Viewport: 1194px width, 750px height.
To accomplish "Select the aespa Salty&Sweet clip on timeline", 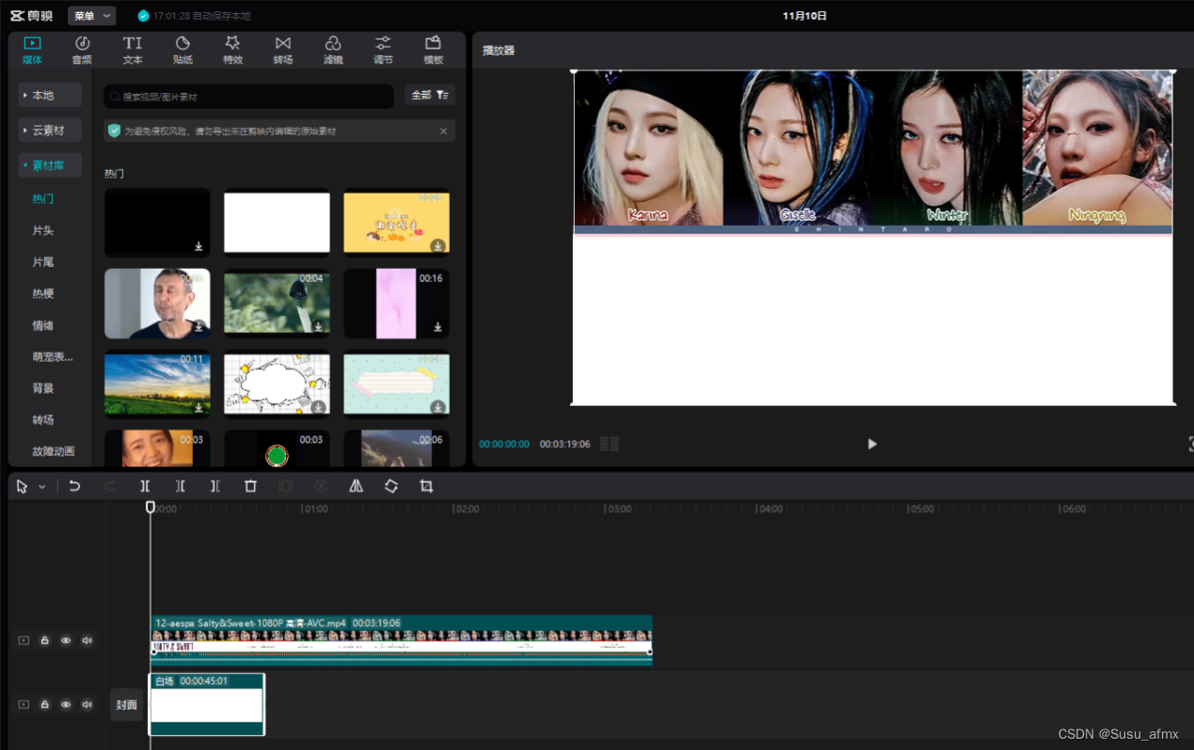I will (x=401, y=640).
